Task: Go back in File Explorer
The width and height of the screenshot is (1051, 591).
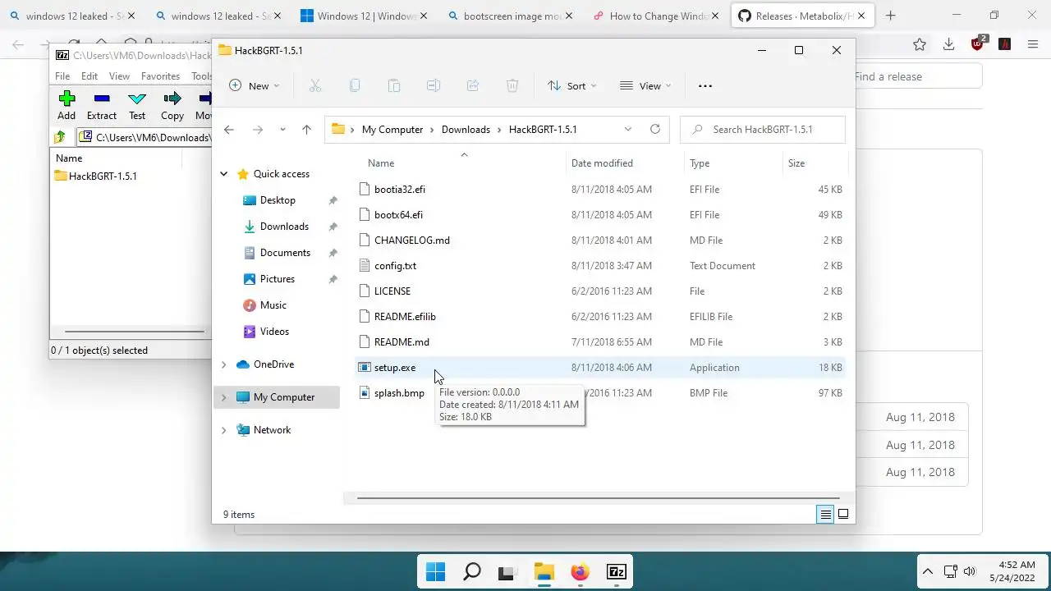Action: (x=229, y=129)
